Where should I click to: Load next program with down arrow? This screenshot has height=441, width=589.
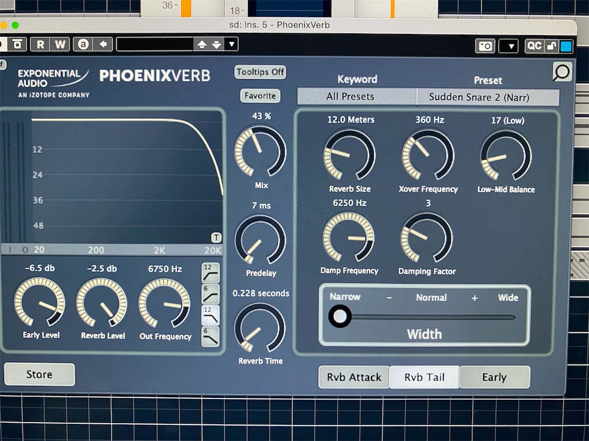(x=217, y=45)
